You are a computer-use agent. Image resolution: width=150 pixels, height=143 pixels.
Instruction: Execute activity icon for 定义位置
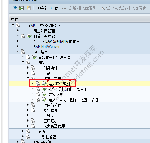tap(44, 94)
